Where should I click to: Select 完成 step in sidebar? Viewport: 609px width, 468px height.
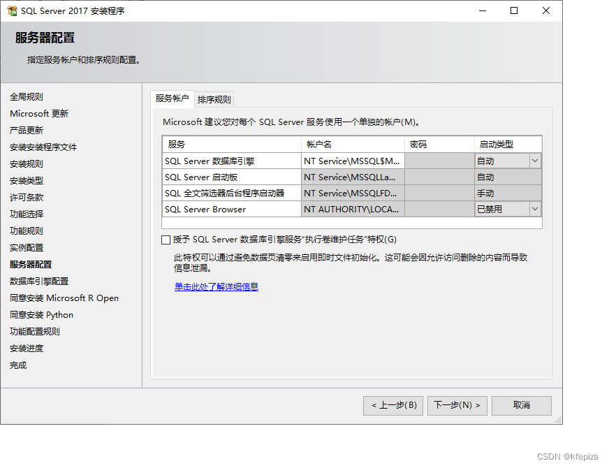point(18,365)
